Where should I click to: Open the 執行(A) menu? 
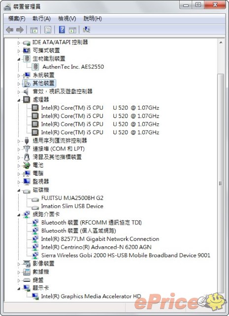pyautogui.click(x=41, y=19)
